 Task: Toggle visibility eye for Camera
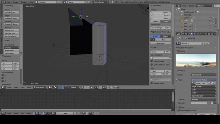210,18
